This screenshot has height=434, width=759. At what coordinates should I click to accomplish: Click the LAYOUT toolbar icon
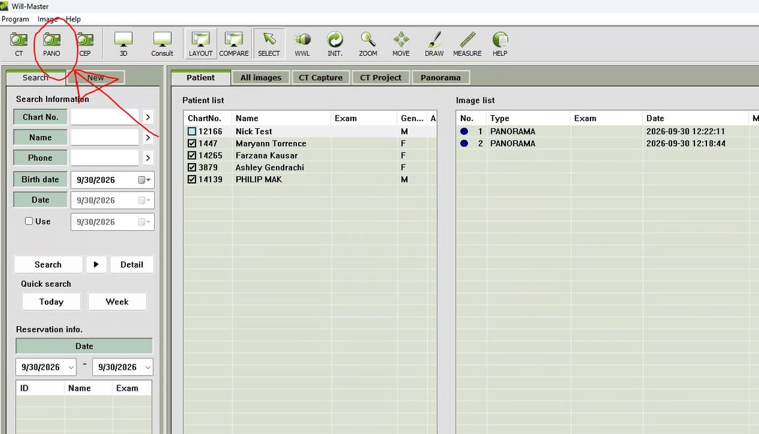click(x=200, y=44)
